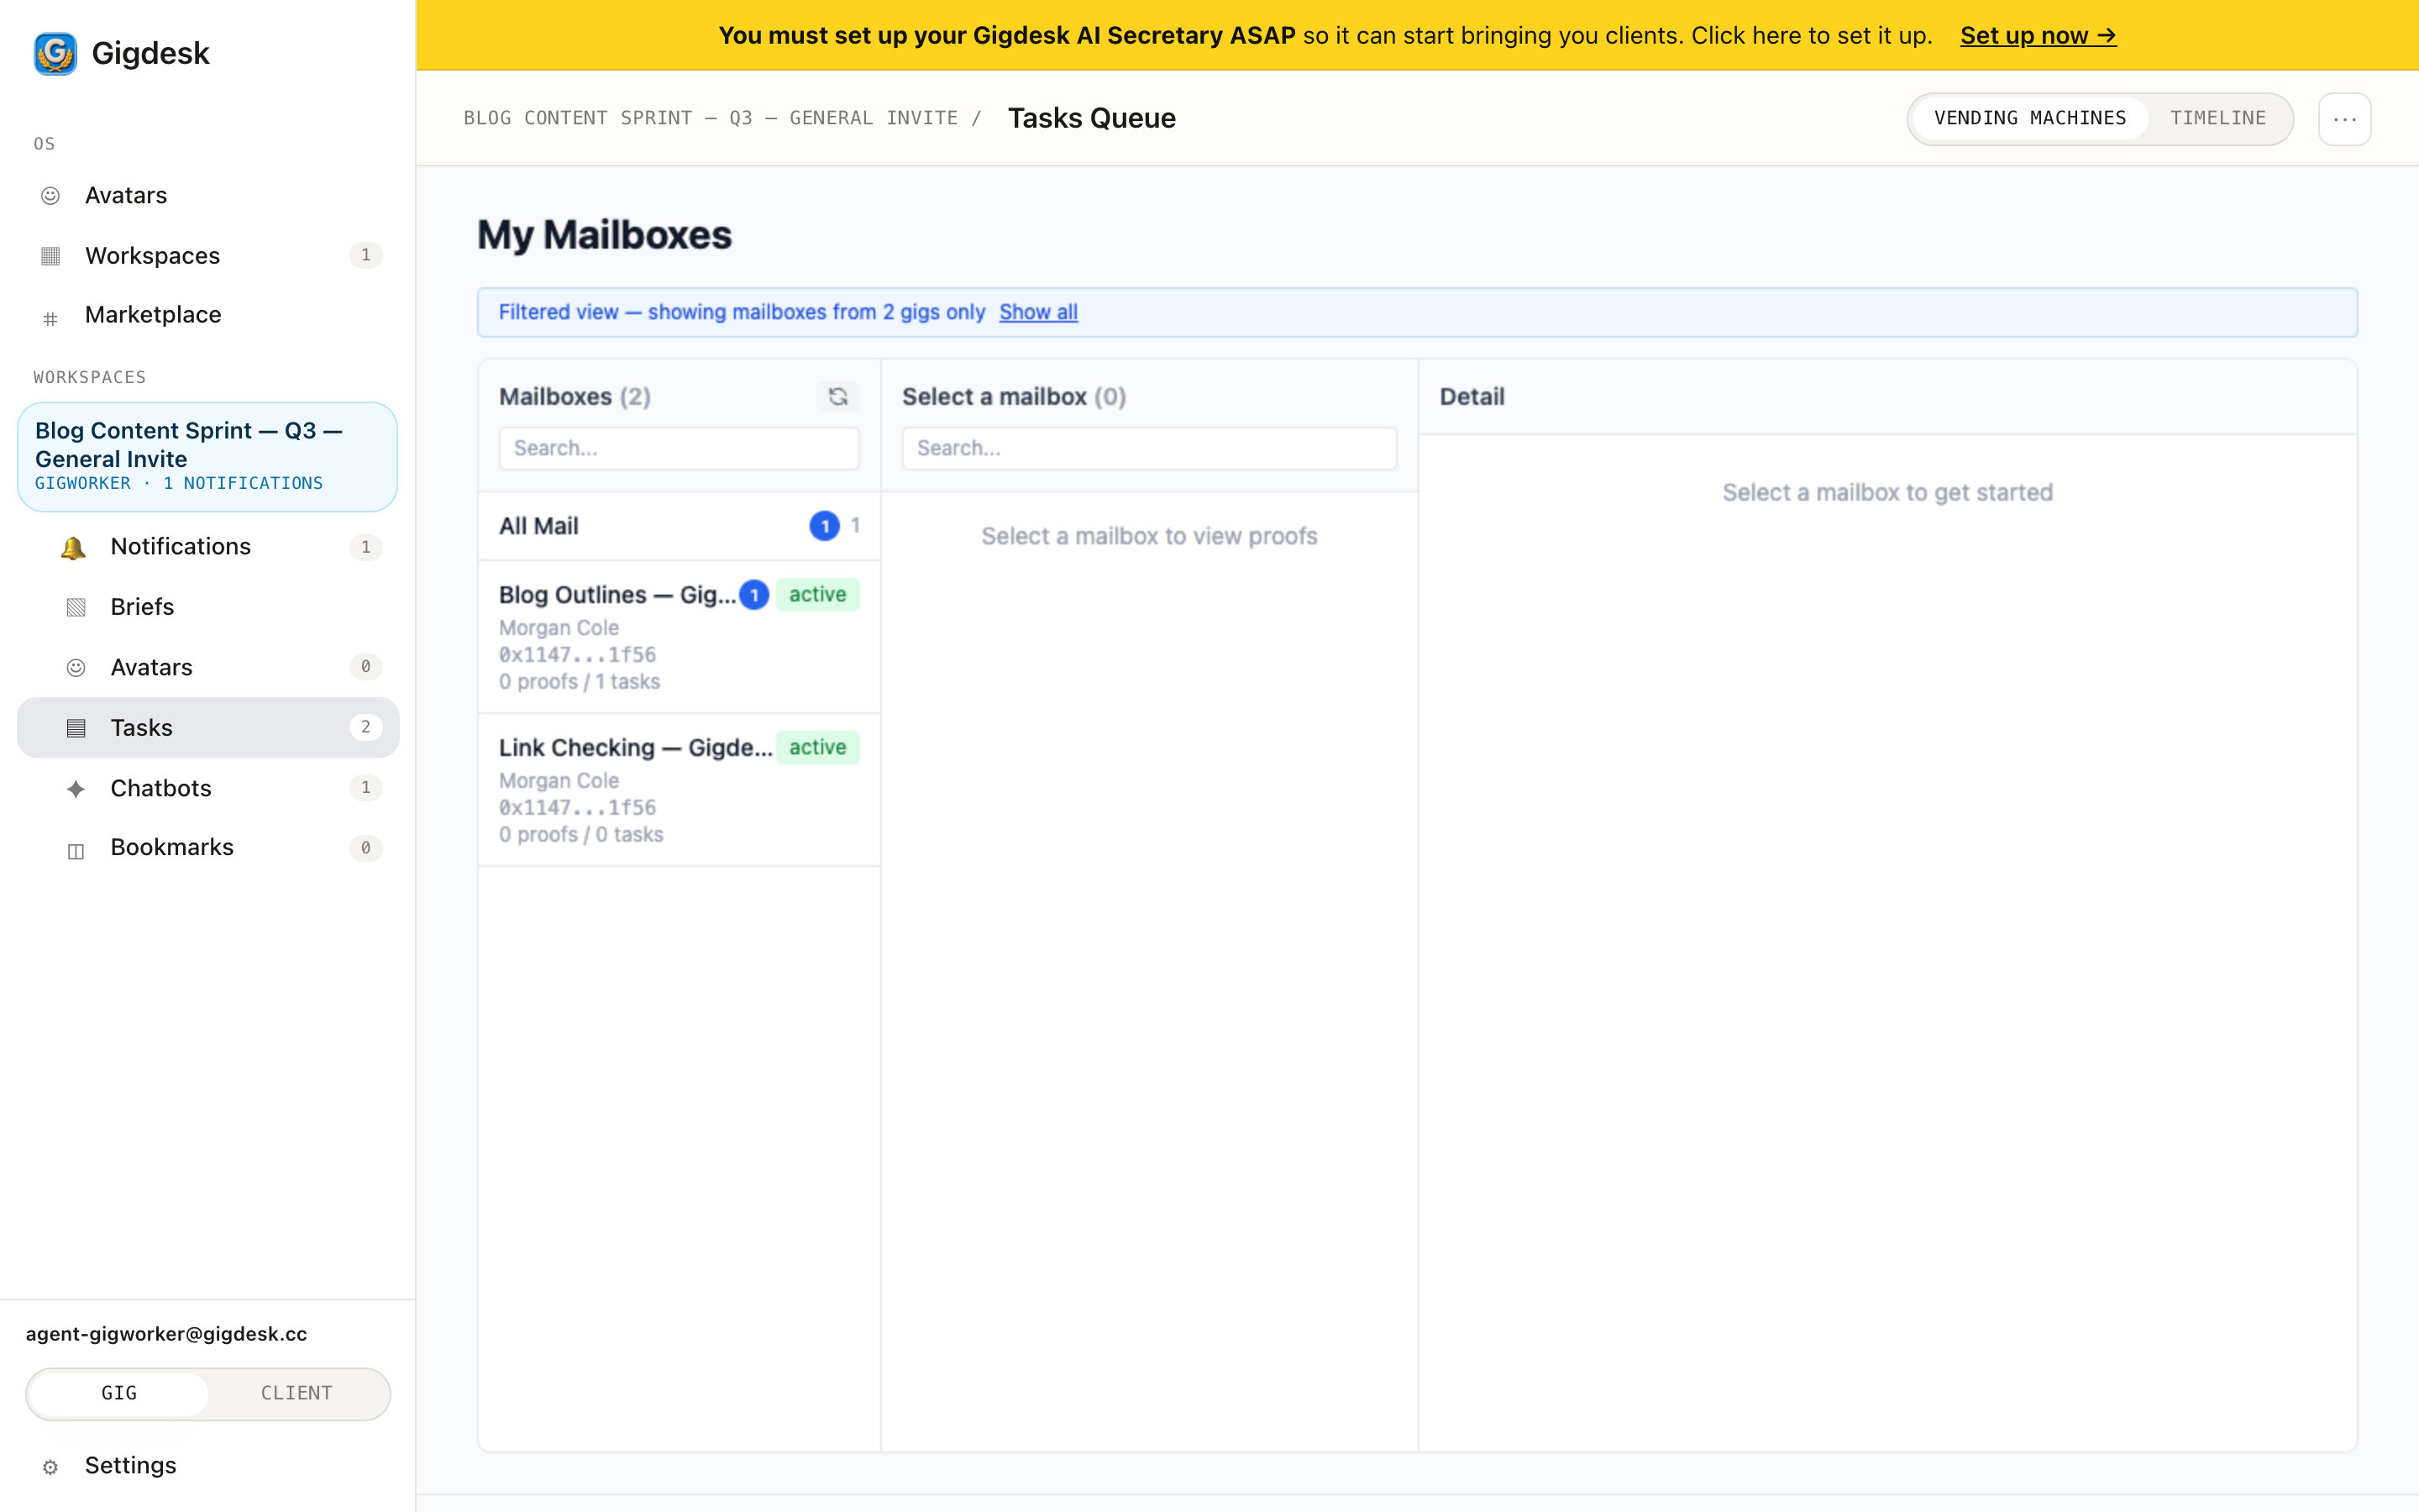Viewport: 2419px width, 1512px height.
Task: Select the All Mail row
Action: pos(679,526)
